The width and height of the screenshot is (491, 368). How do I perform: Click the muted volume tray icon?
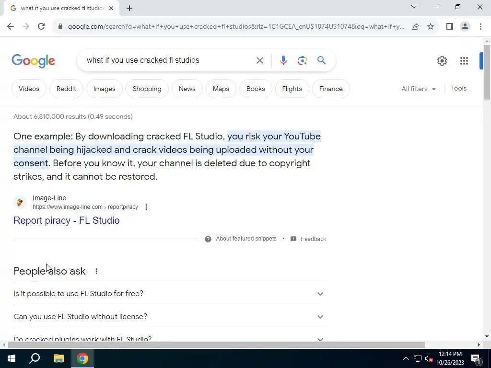[x=429, y=358]
